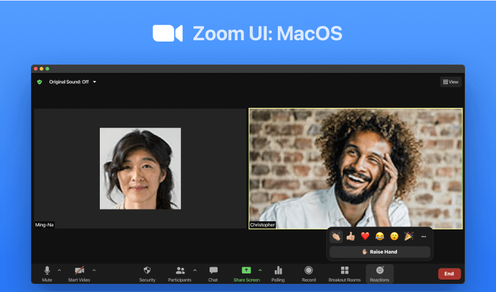Viewport: 496px width, 292px height.
Task: Send the surprised face reaction
Action: [394, 236]
